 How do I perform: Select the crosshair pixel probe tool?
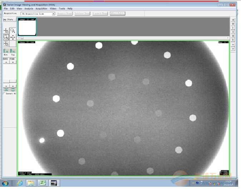(x=6, y=31)
